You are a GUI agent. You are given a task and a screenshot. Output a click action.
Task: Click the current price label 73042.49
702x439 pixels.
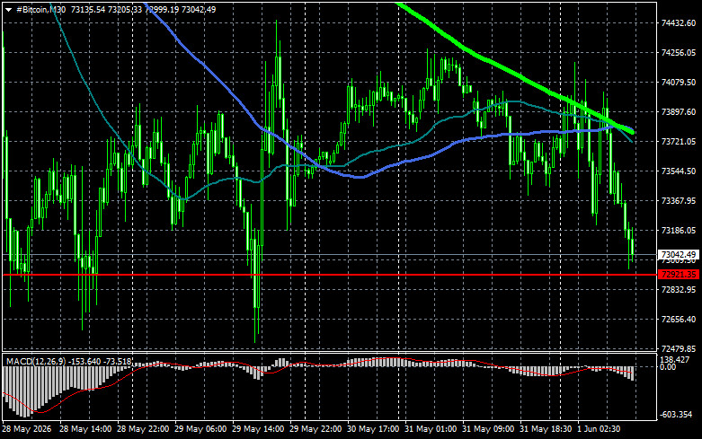pos(679,254)
